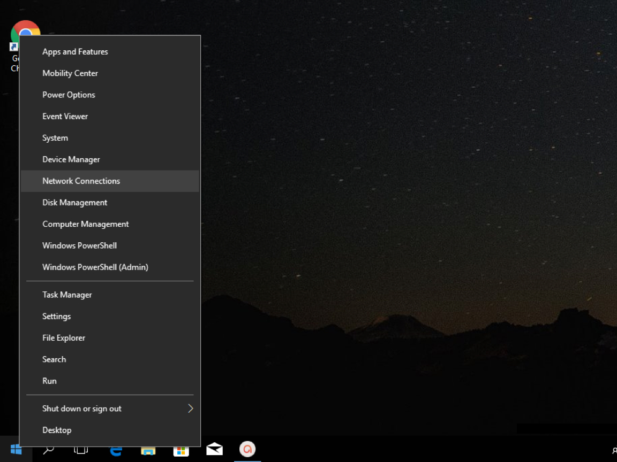Expand Shut down or sign out submenu
The image size is (617, 462).
pos(110,409)
